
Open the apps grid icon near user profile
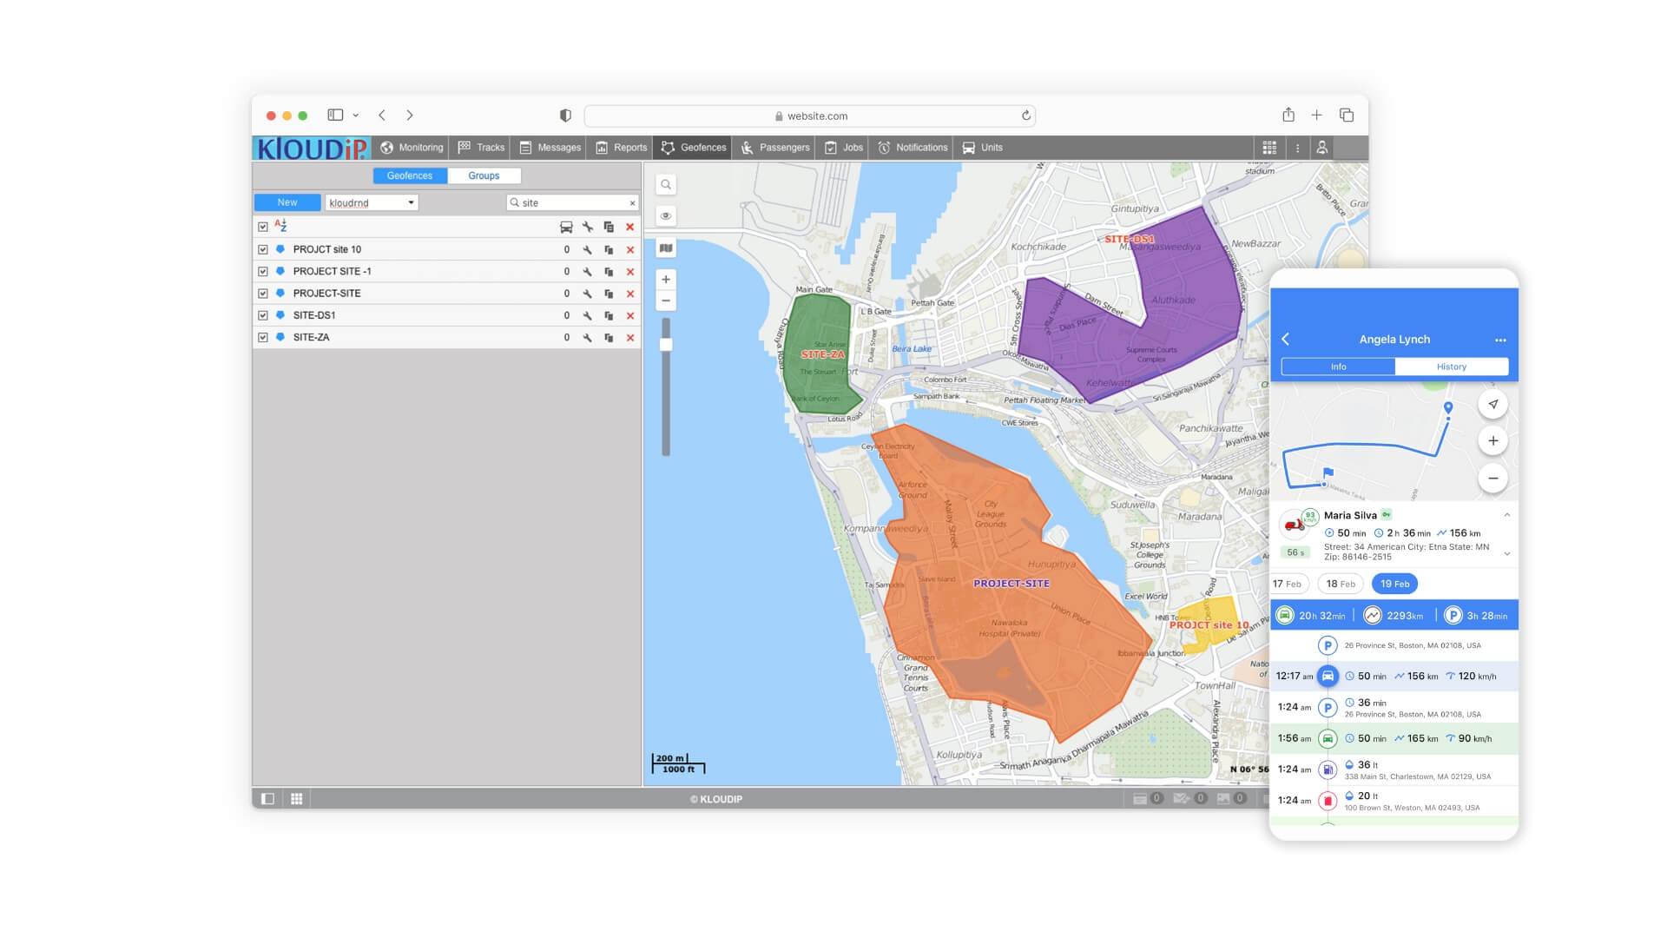coord(1268,147)
